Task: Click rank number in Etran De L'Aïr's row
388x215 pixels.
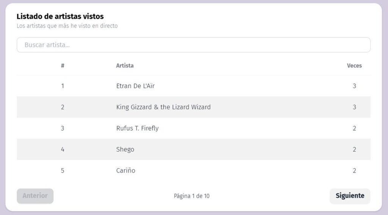Action: pyautogui.click(x=63, y=86)
